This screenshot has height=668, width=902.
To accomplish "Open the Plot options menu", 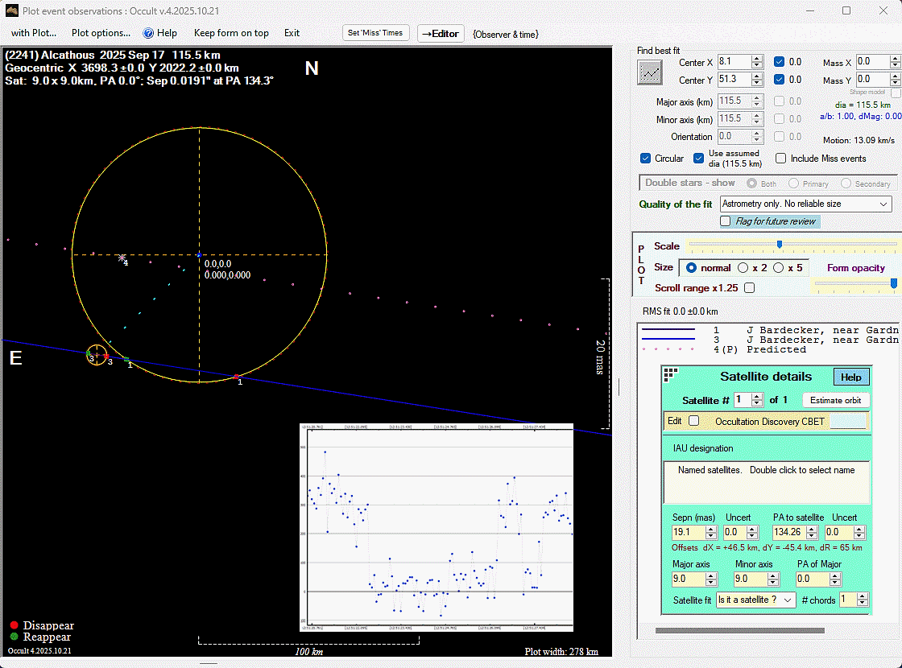I will point(101,33).
